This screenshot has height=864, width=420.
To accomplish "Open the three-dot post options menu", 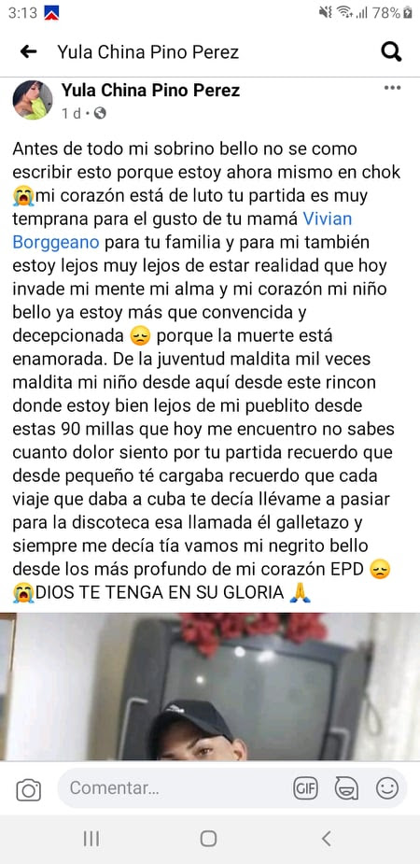I will 392,88.
